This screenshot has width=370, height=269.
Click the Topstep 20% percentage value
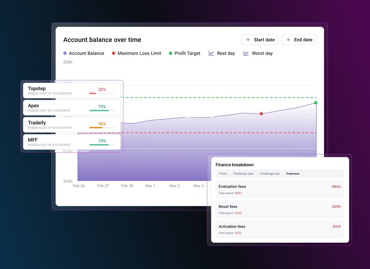point(102,89)
